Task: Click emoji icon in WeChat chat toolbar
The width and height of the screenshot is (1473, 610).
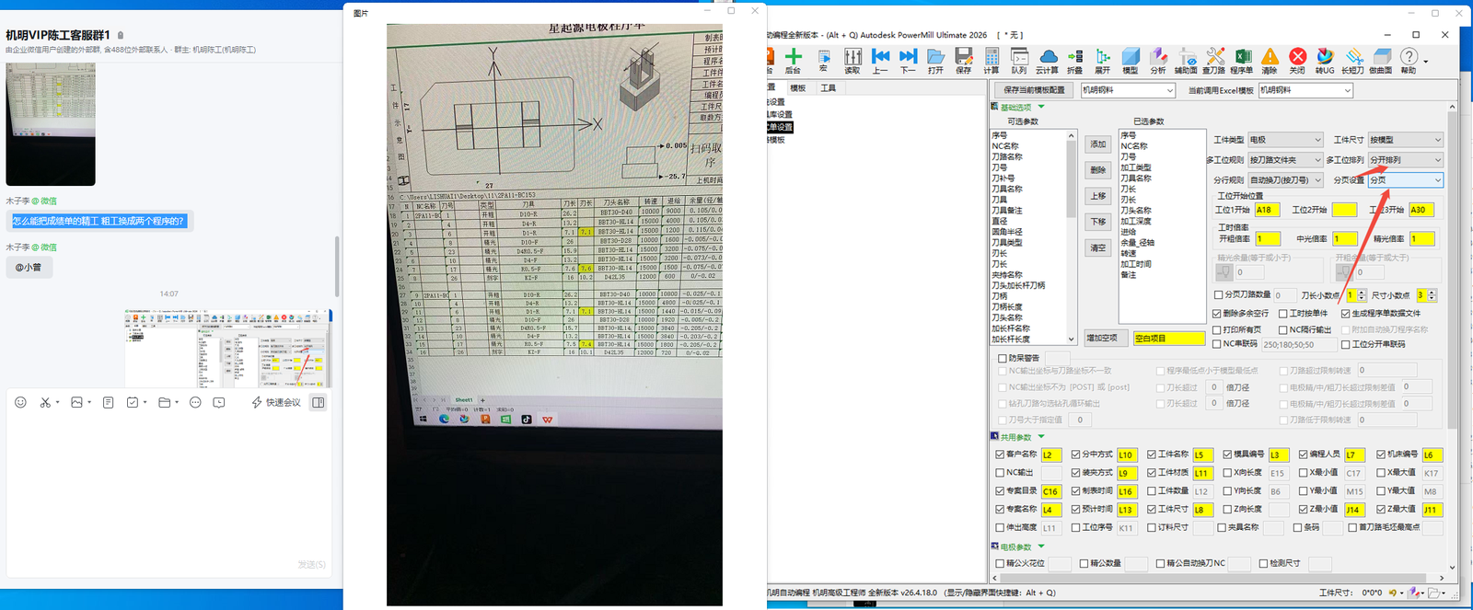Action: [20, 402]
